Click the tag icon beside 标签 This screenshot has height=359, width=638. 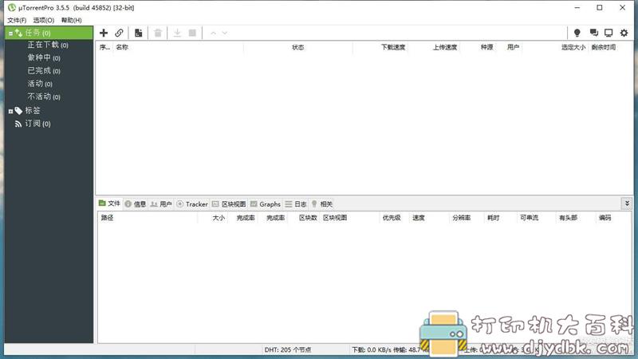click(x=18, y=110)
